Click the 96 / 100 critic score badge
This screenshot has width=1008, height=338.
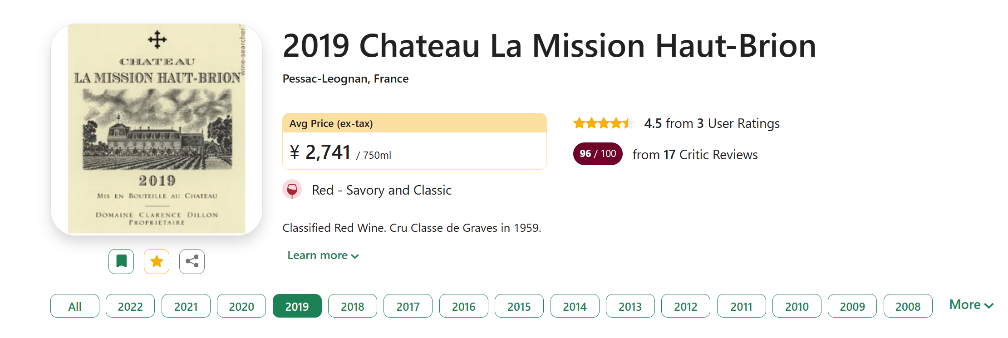pyautogui.click(x=598, y=154)
